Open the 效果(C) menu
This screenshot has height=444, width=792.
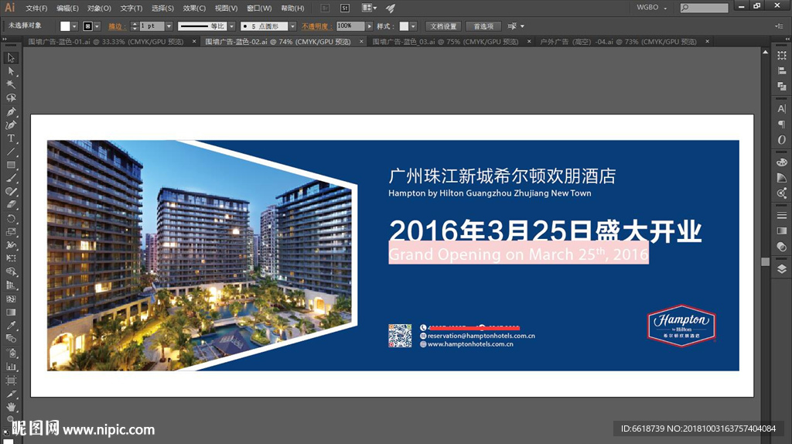click(x=194, y=8)
